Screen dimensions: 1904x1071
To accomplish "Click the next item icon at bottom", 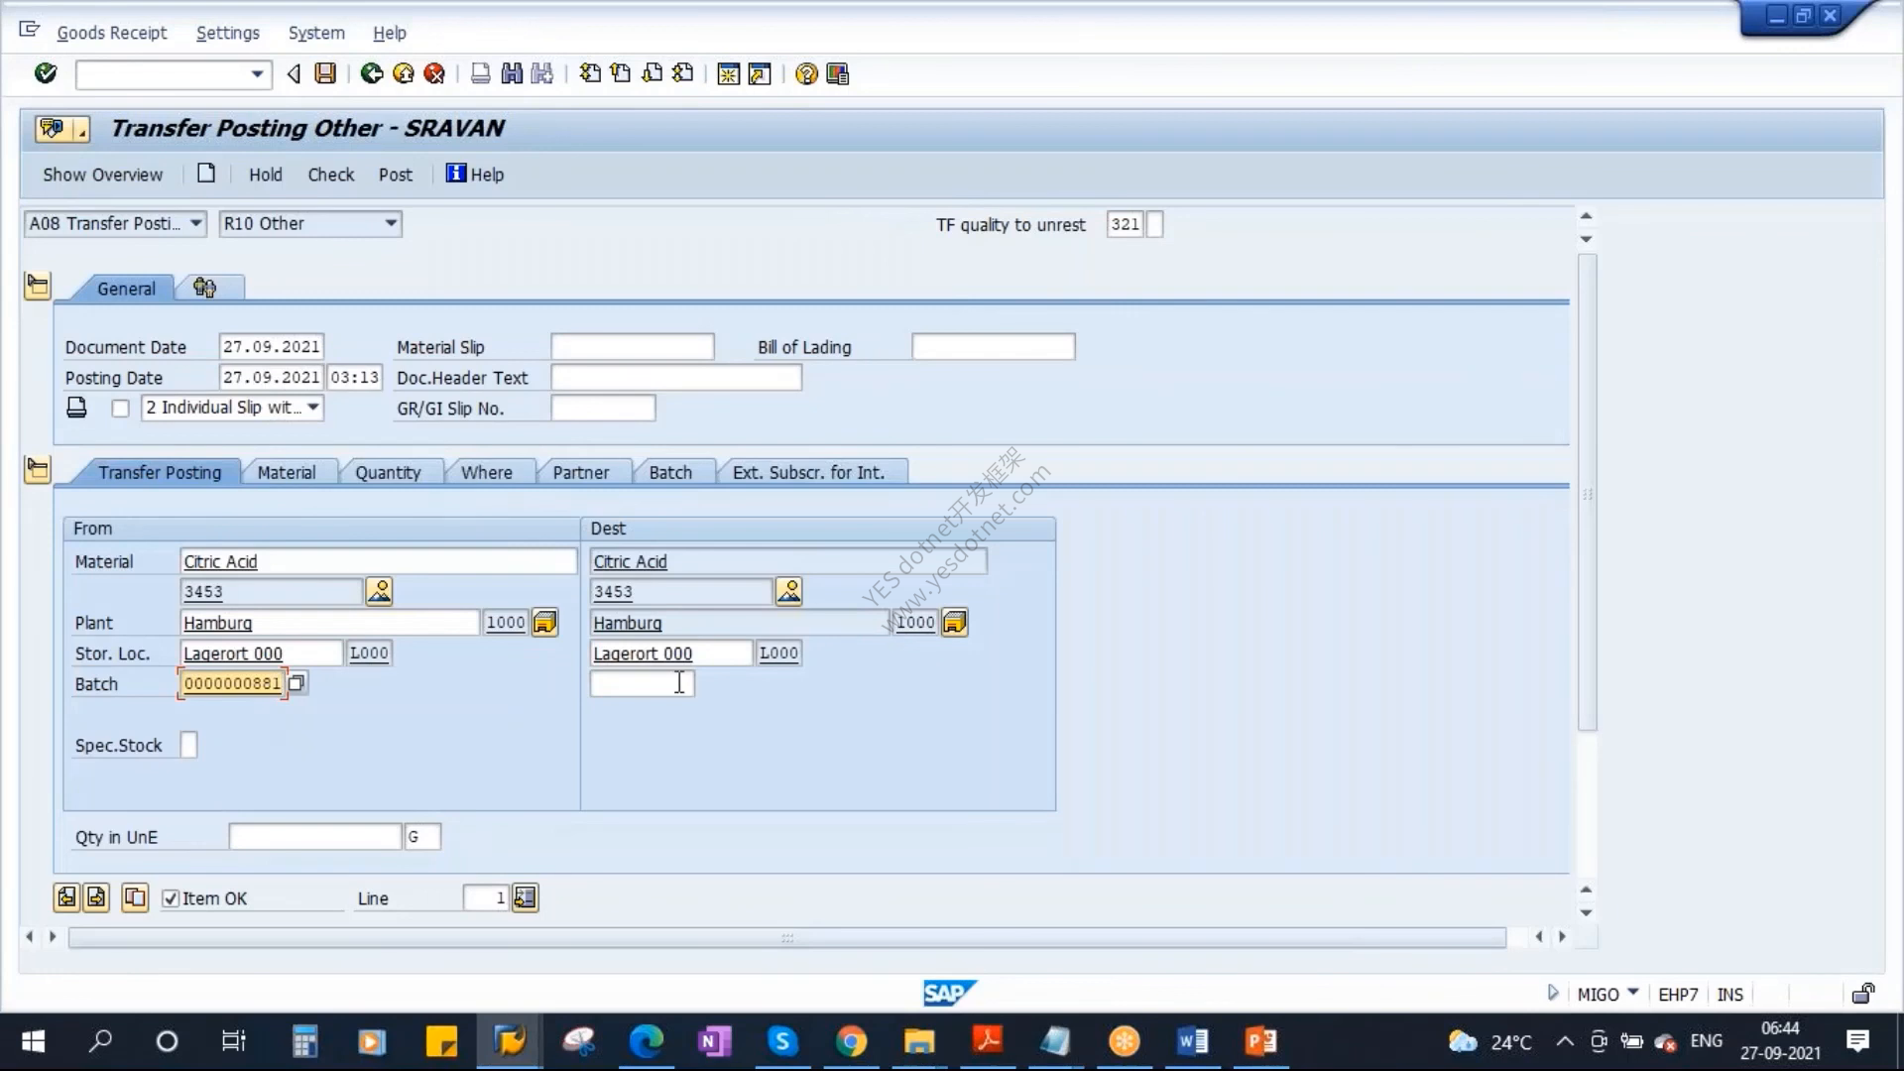I will [x=96, y=897].
